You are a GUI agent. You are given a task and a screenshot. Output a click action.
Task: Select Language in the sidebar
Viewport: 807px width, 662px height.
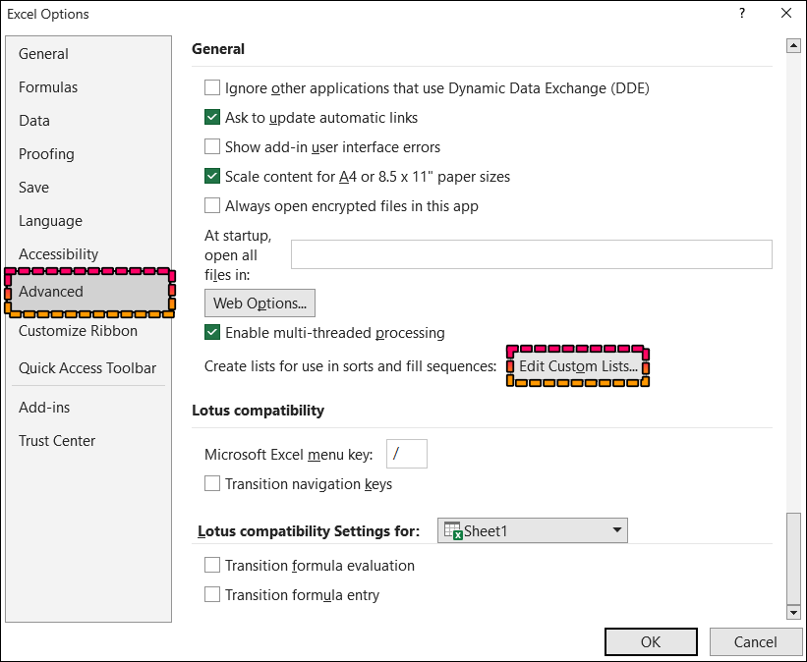point(50,221)
